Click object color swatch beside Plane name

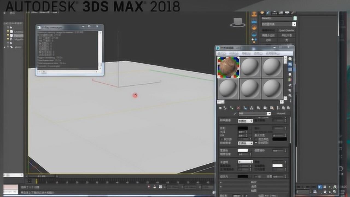(x=295, y=18)
